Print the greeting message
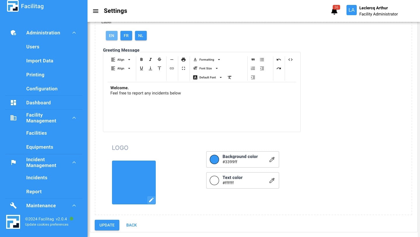This screenshot has width=420, height=237. [x=183, y=59]
